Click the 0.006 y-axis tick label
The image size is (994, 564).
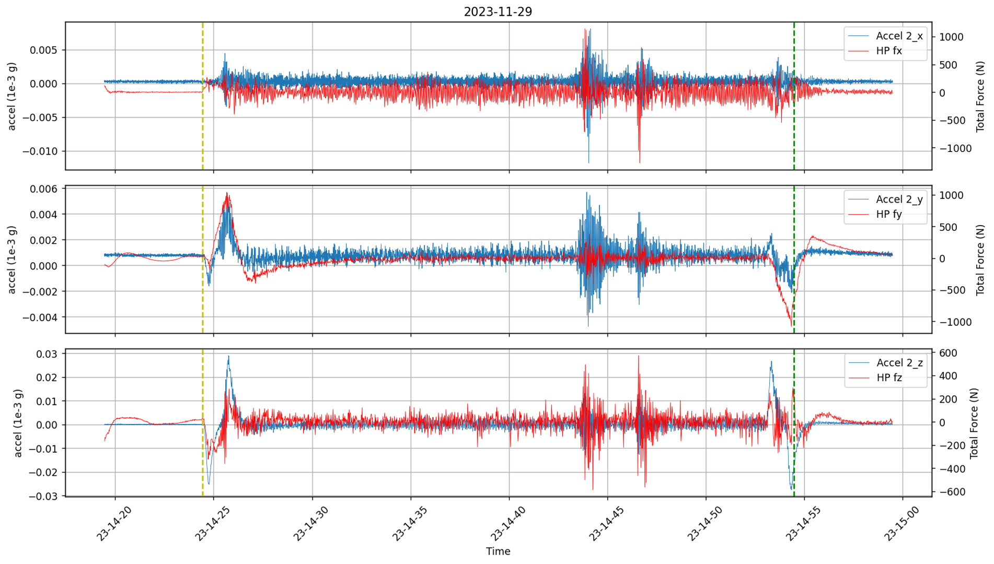tap(43, 189)
